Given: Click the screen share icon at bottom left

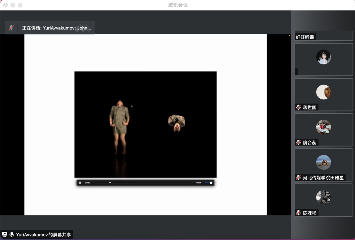Looking at the screenshot, I should pos(5,234).
